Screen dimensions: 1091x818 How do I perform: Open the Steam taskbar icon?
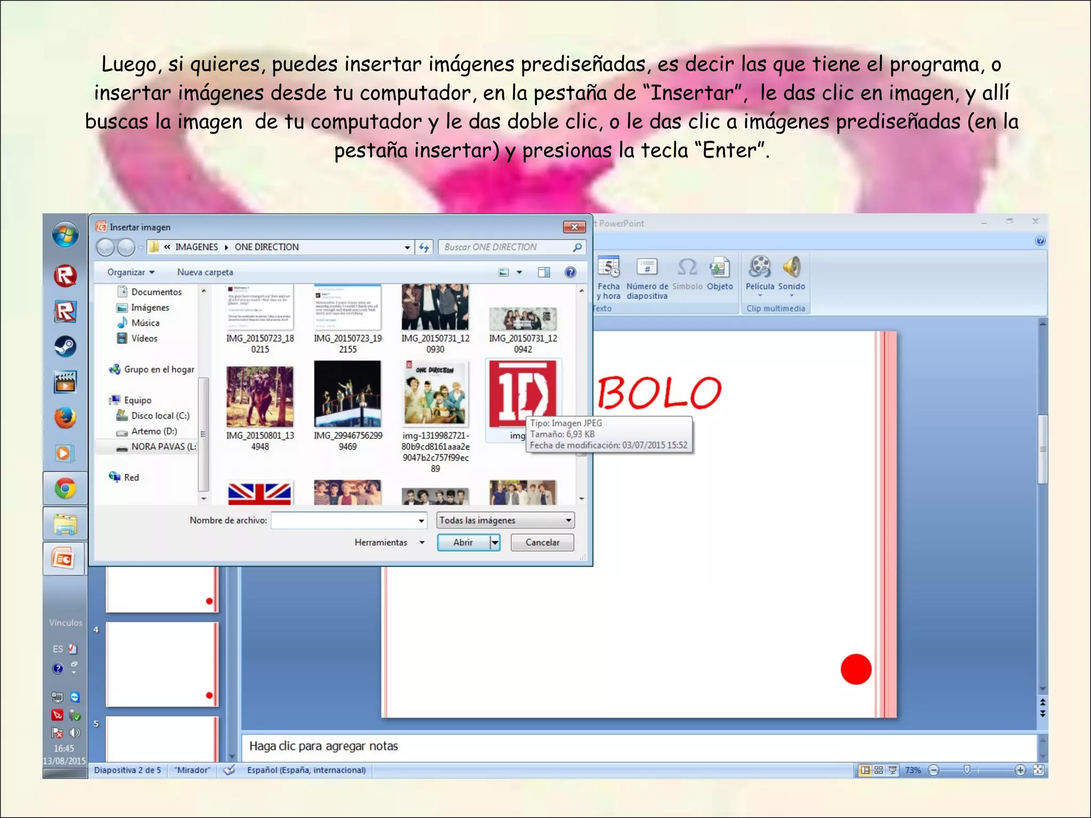(x=65, y=347)
